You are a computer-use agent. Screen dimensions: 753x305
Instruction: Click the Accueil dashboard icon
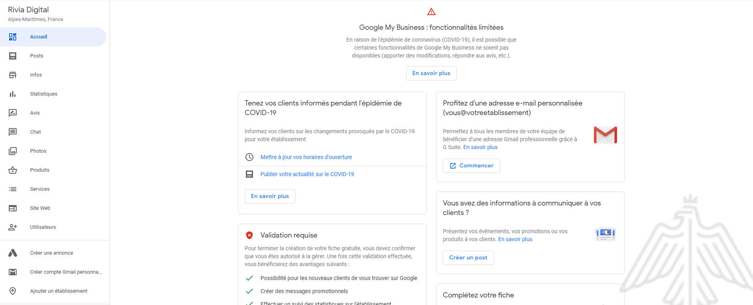click(x=13, y=37)
